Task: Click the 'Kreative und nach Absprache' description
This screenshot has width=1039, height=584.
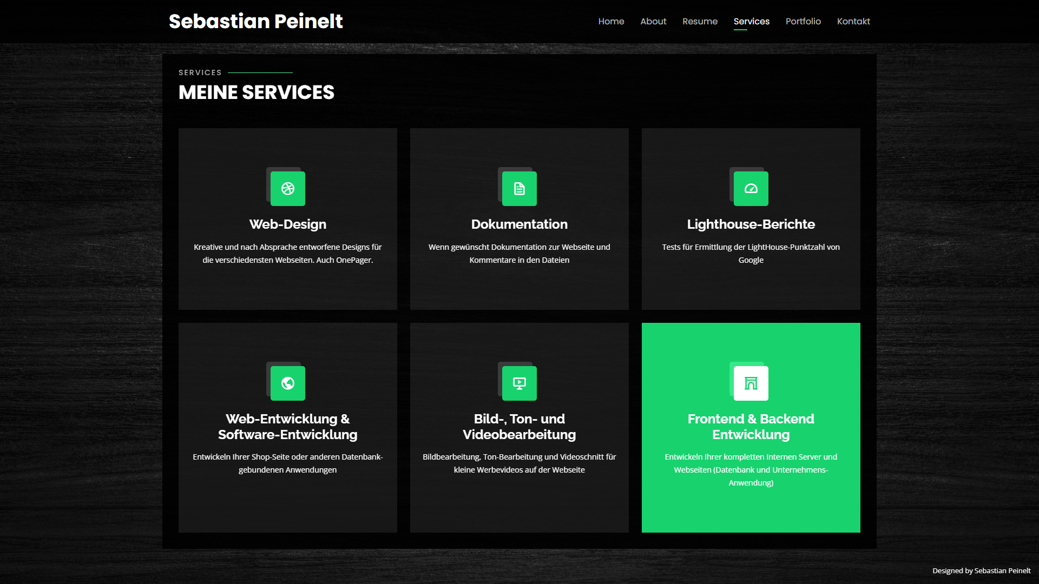Action: [x=288, y=254]
